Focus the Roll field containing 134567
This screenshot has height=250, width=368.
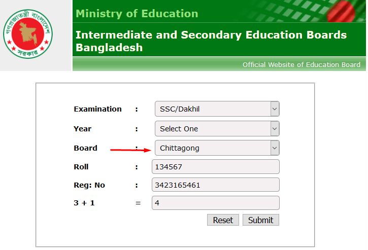216,167
